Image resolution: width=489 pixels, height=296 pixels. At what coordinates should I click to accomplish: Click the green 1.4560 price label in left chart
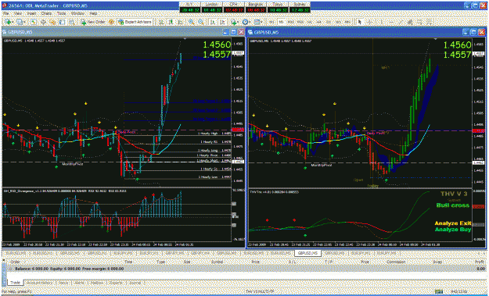point(217,45)
